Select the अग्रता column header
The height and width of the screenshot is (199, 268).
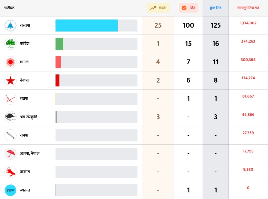point(158,8)
